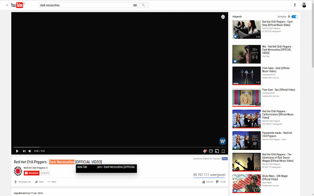
Task: Select New Tab in the popup
Action: click(x=82, y=167)
